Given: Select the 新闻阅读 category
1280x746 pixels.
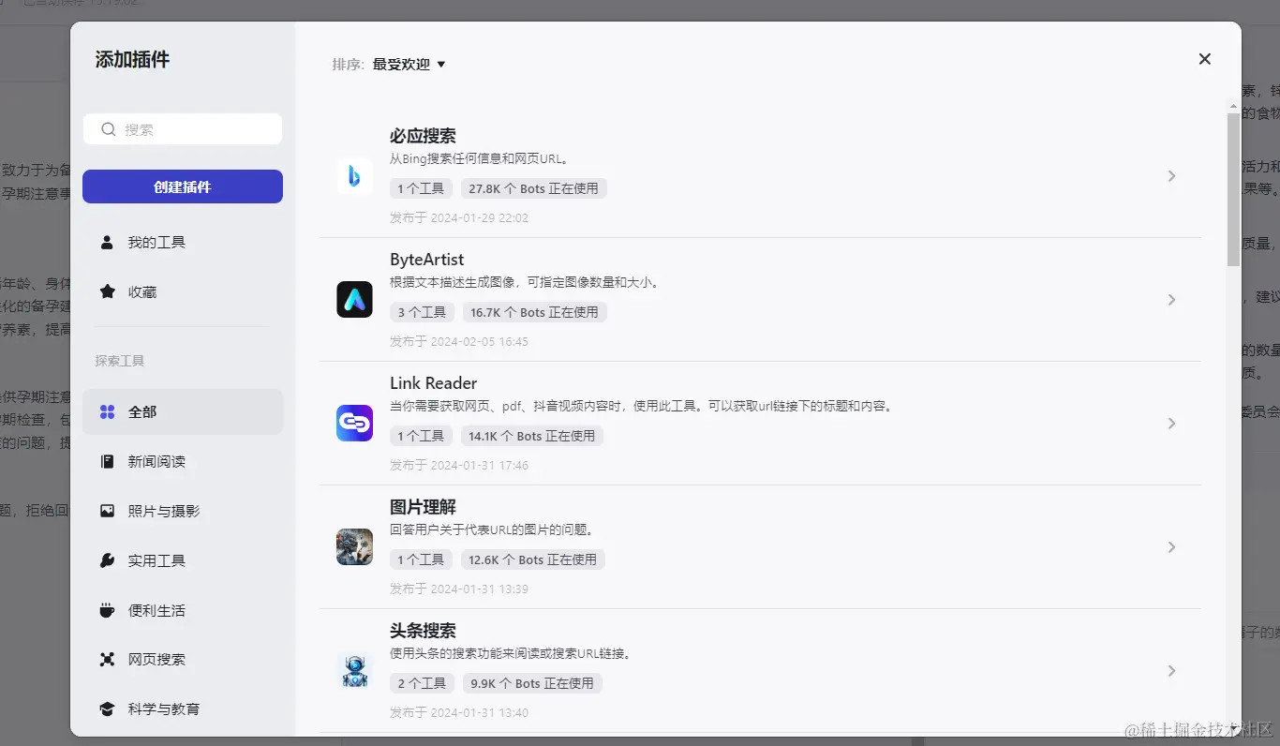Looking at the screenshot, I should point(183,461).
